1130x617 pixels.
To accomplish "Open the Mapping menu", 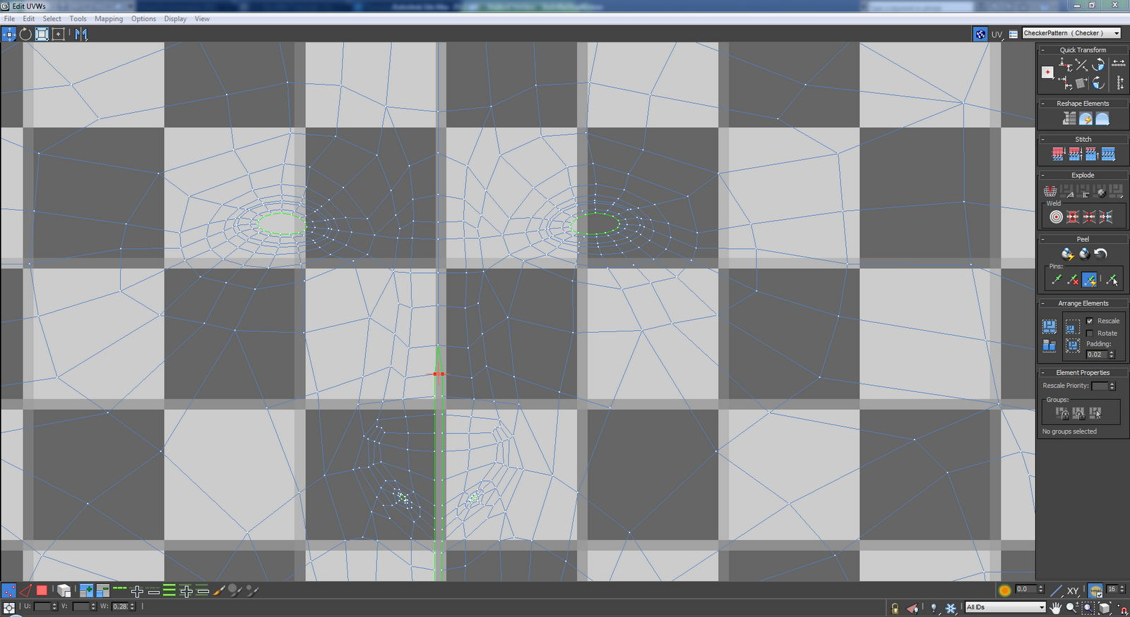I will point(109,19).
